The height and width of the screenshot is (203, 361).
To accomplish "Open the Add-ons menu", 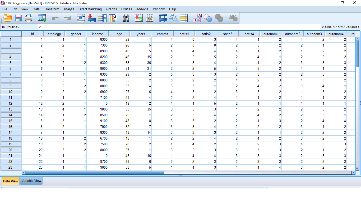I will 142,9.
